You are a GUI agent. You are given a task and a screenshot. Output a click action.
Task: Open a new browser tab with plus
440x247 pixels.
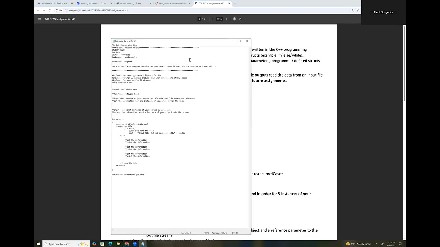(x=235, y=3)
